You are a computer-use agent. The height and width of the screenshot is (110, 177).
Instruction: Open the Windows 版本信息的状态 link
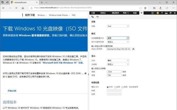pyautogui.click(x=34, y=35)
